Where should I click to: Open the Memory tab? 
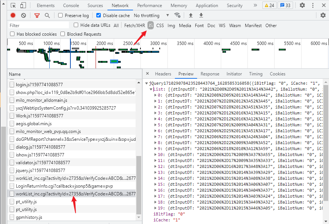click(179, 6)
